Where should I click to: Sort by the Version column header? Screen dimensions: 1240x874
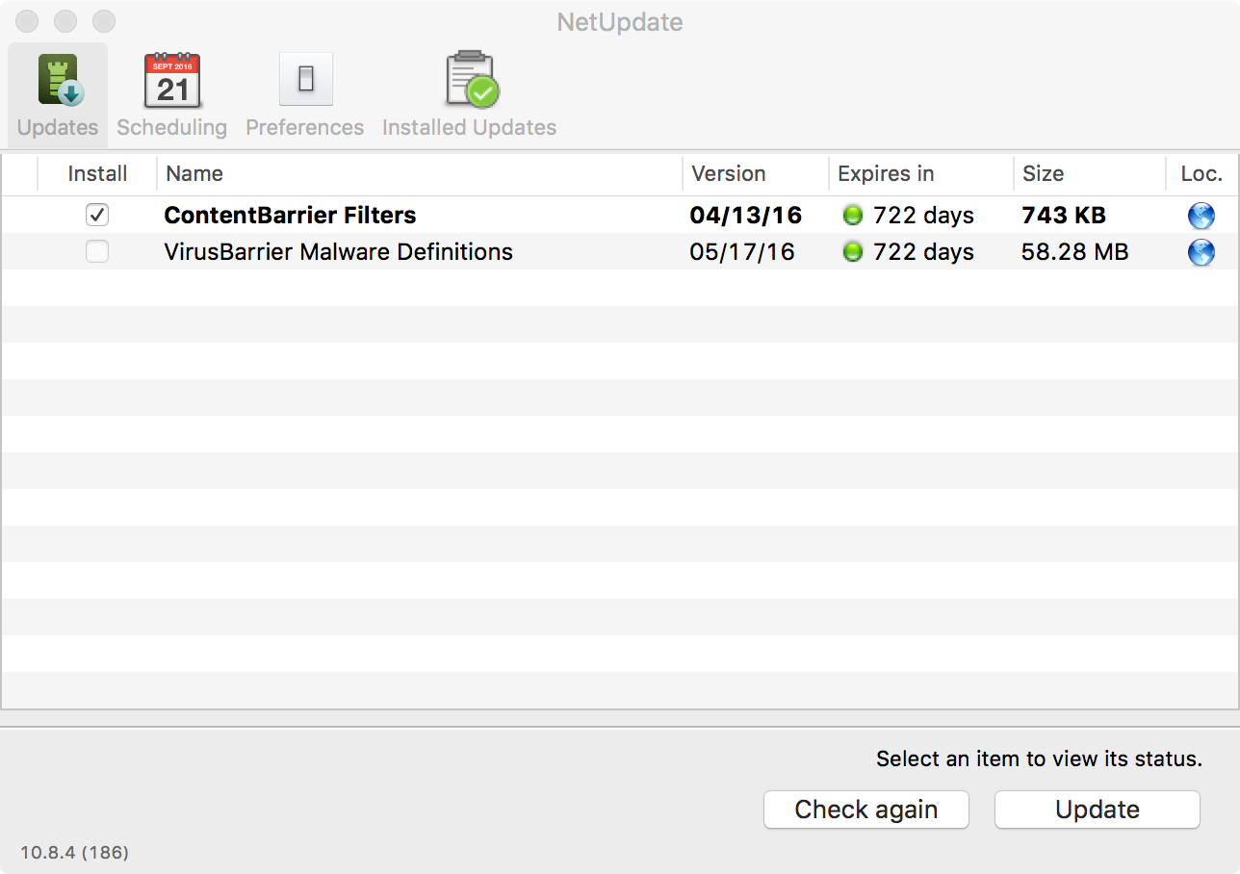pos(756,174)
